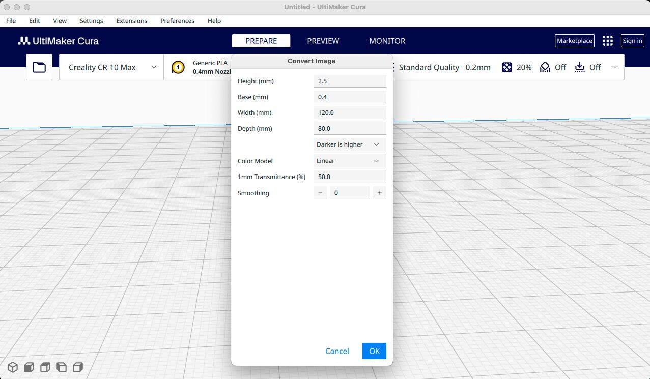This screenshot has width=650, height=379.
Task: Decrease smoothing with minus button
Action: (x=320, y=193)
